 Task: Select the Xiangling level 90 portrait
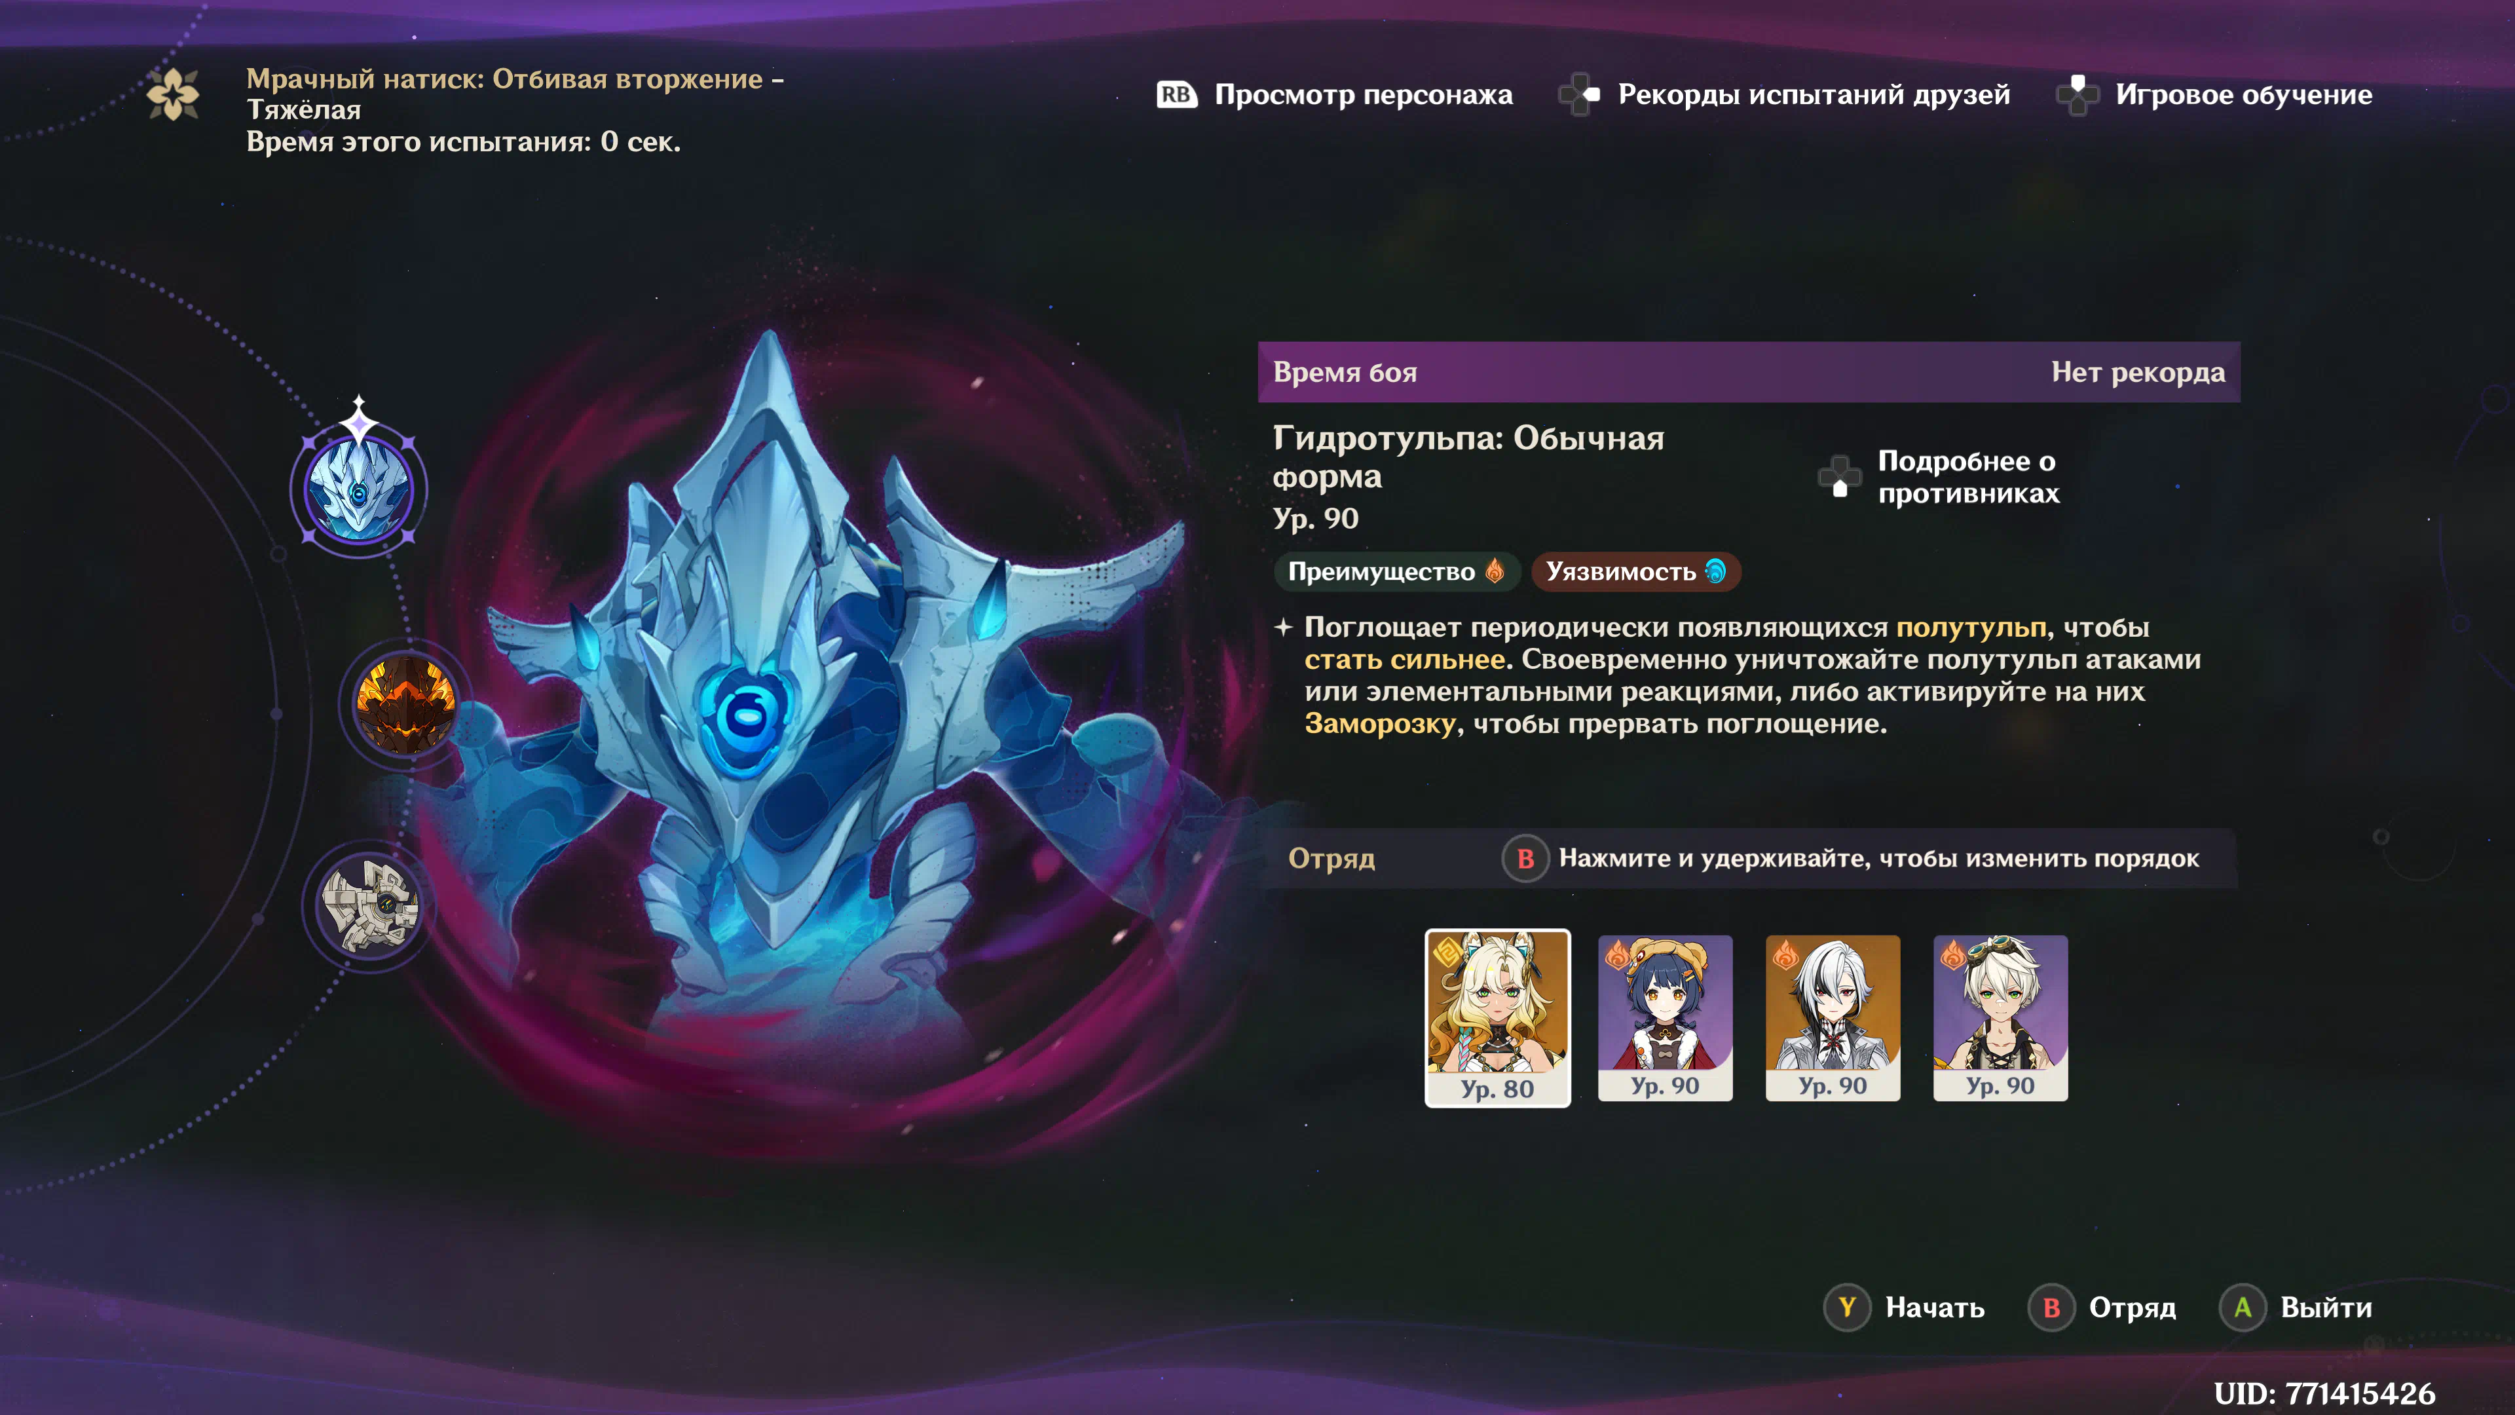tap(1666, 1017)
